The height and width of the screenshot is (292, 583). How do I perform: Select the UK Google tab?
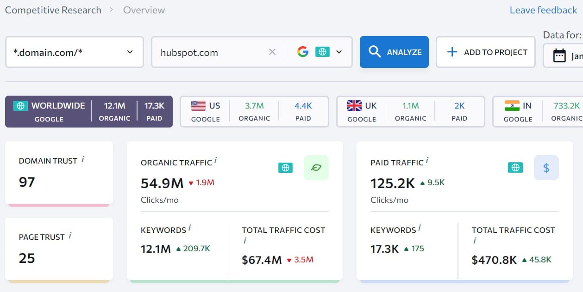click(x=410, y=111)
